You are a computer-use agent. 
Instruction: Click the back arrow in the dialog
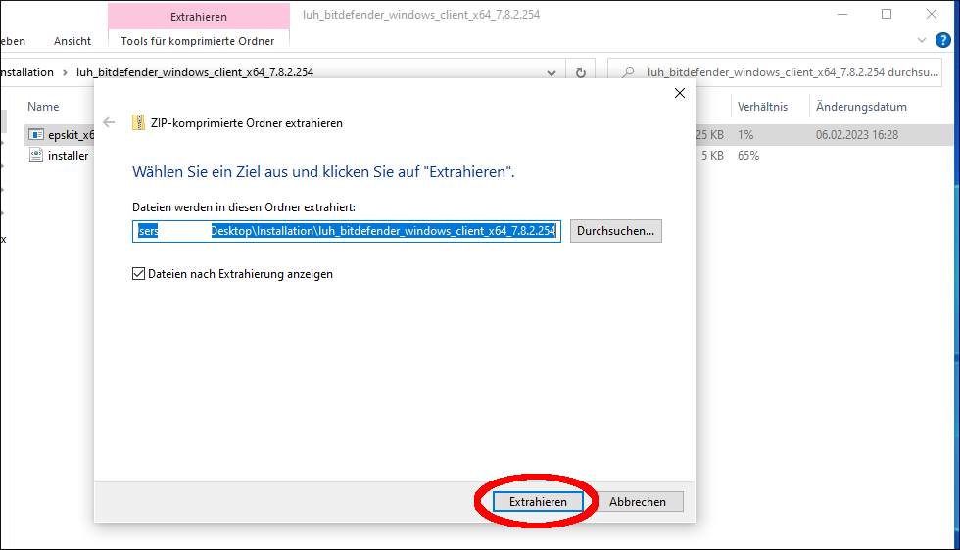click(109, 122)
